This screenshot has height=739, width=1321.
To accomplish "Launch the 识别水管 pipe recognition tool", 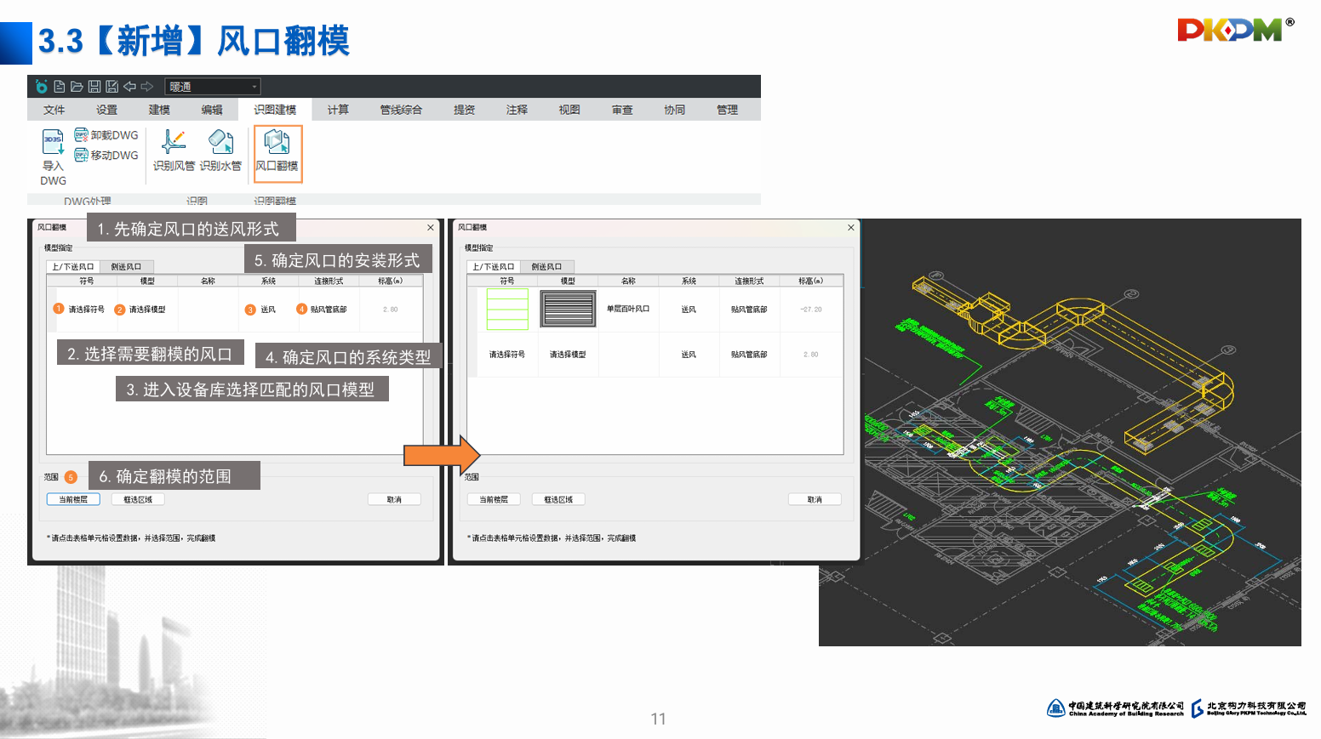I will pyautogui.click(x=220, y=151).
